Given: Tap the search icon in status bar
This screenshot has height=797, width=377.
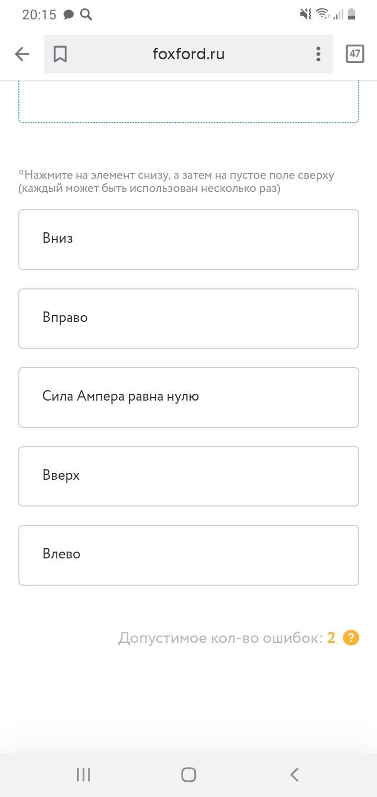Looking at the screenshot, I should pyautogui.click(x=86, y=15).
